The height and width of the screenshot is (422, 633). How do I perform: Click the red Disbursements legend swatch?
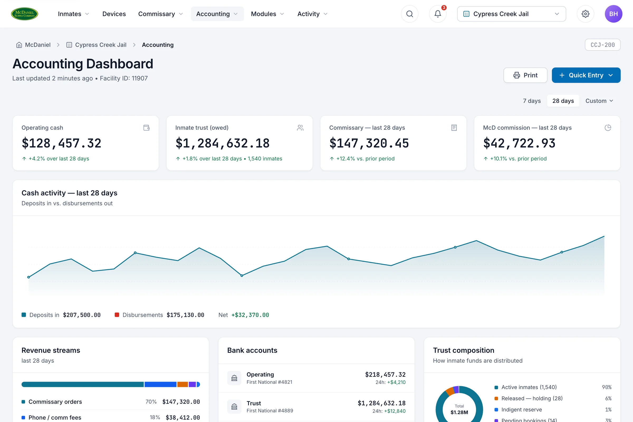pyautogui.click(x=117, y=315)
